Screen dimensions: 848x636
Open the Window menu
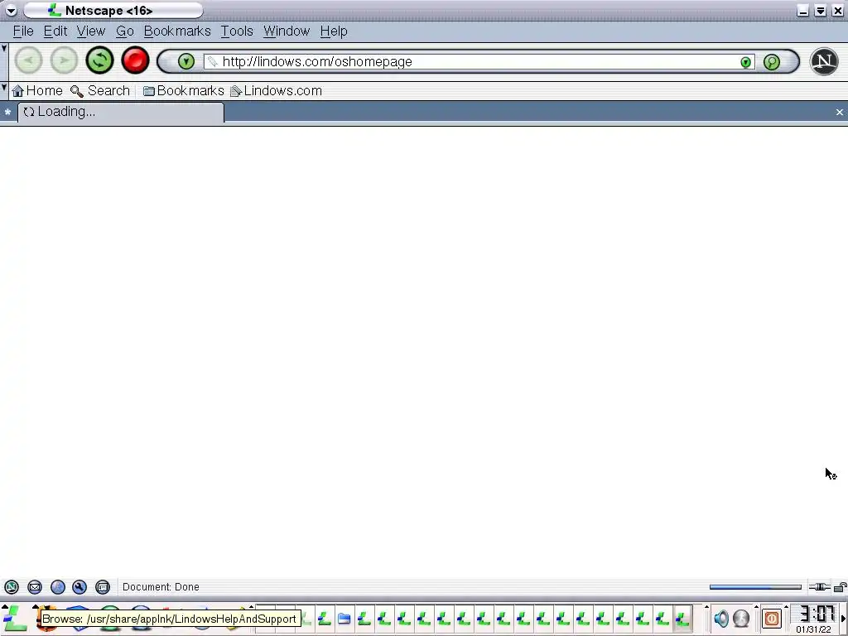[287, 31]
